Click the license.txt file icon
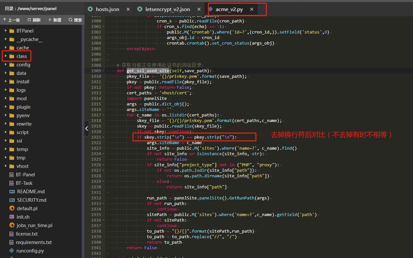 (x=12, y=234)
